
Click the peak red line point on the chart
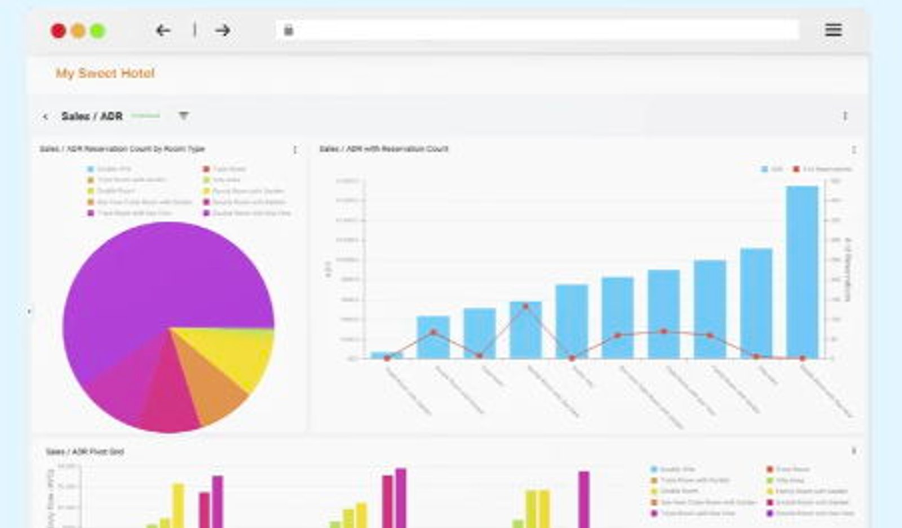526,307
